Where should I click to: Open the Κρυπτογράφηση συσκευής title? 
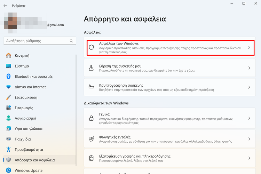(x=121, y=85)
